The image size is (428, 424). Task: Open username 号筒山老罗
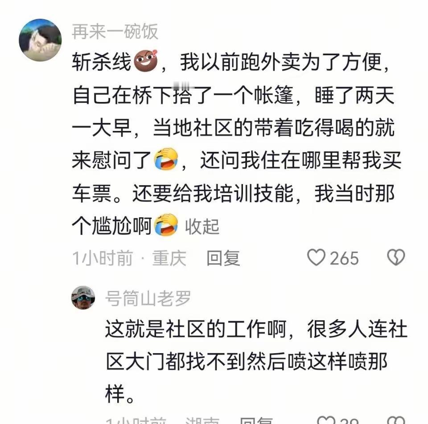coord(148,298)
